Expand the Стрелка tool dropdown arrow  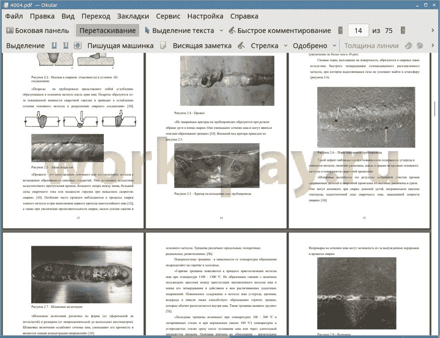[x=286, y=46]
